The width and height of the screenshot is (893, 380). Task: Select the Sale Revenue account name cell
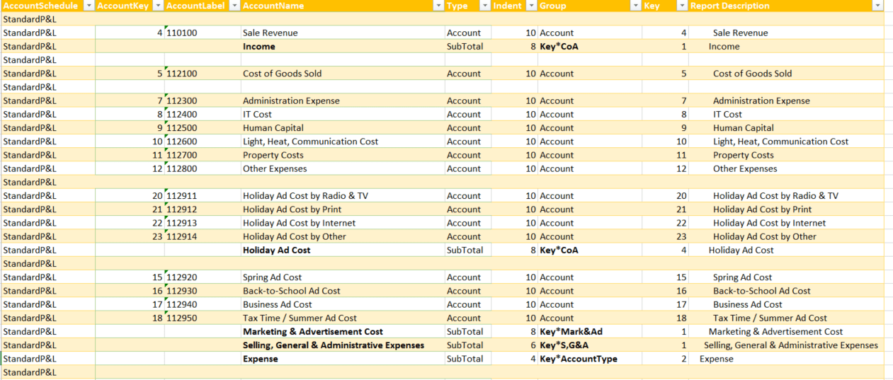click(342, 33)
